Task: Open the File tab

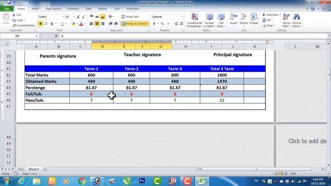Action: click(x=7, y=9)
